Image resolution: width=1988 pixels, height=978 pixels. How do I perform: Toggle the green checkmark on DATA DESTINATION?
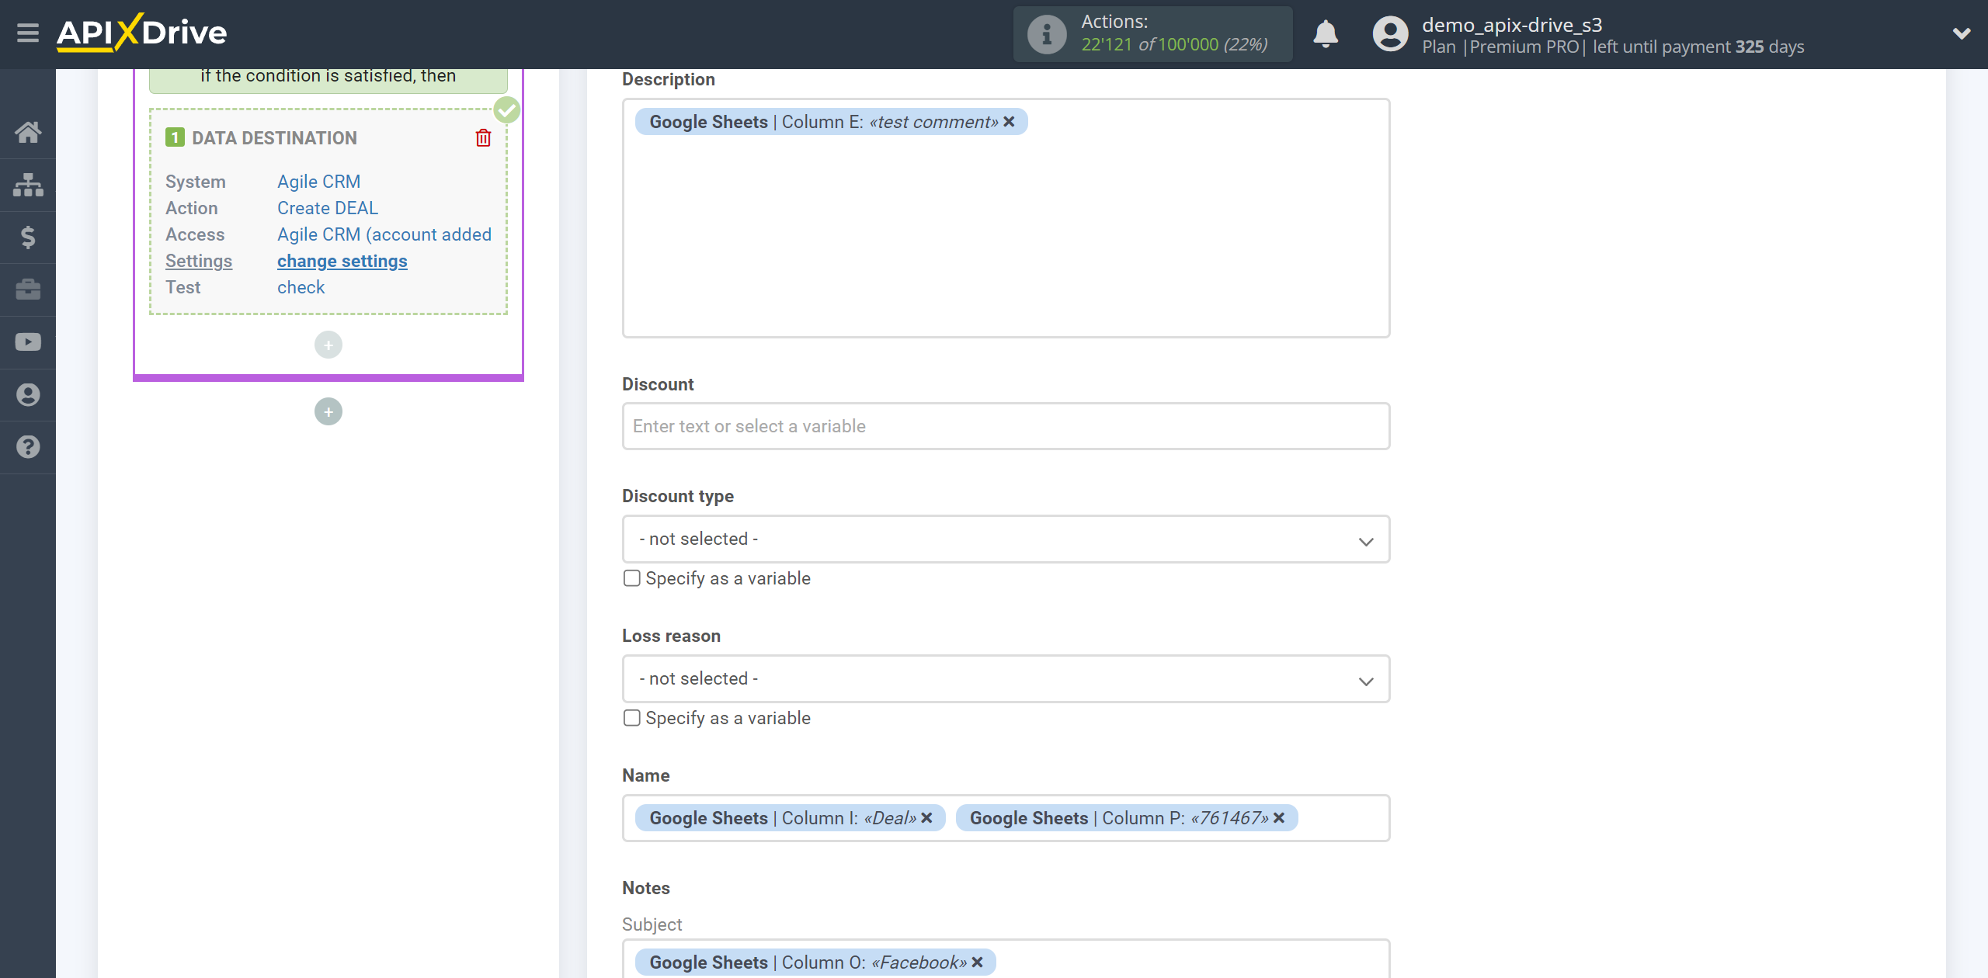coord(505,110)
